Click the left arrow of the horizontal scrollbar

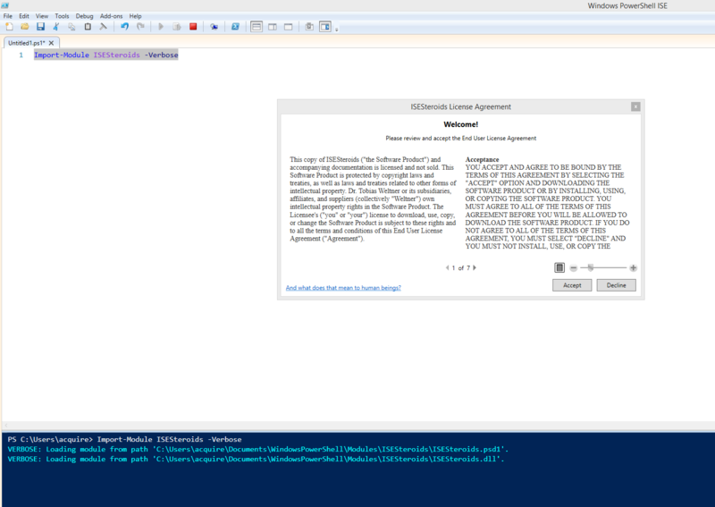pos(6,426)
